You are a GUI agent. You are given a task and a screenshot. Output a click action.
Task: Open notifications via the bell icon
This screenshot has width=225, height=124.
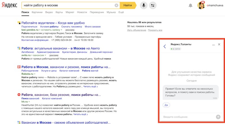tap(190, 5)
